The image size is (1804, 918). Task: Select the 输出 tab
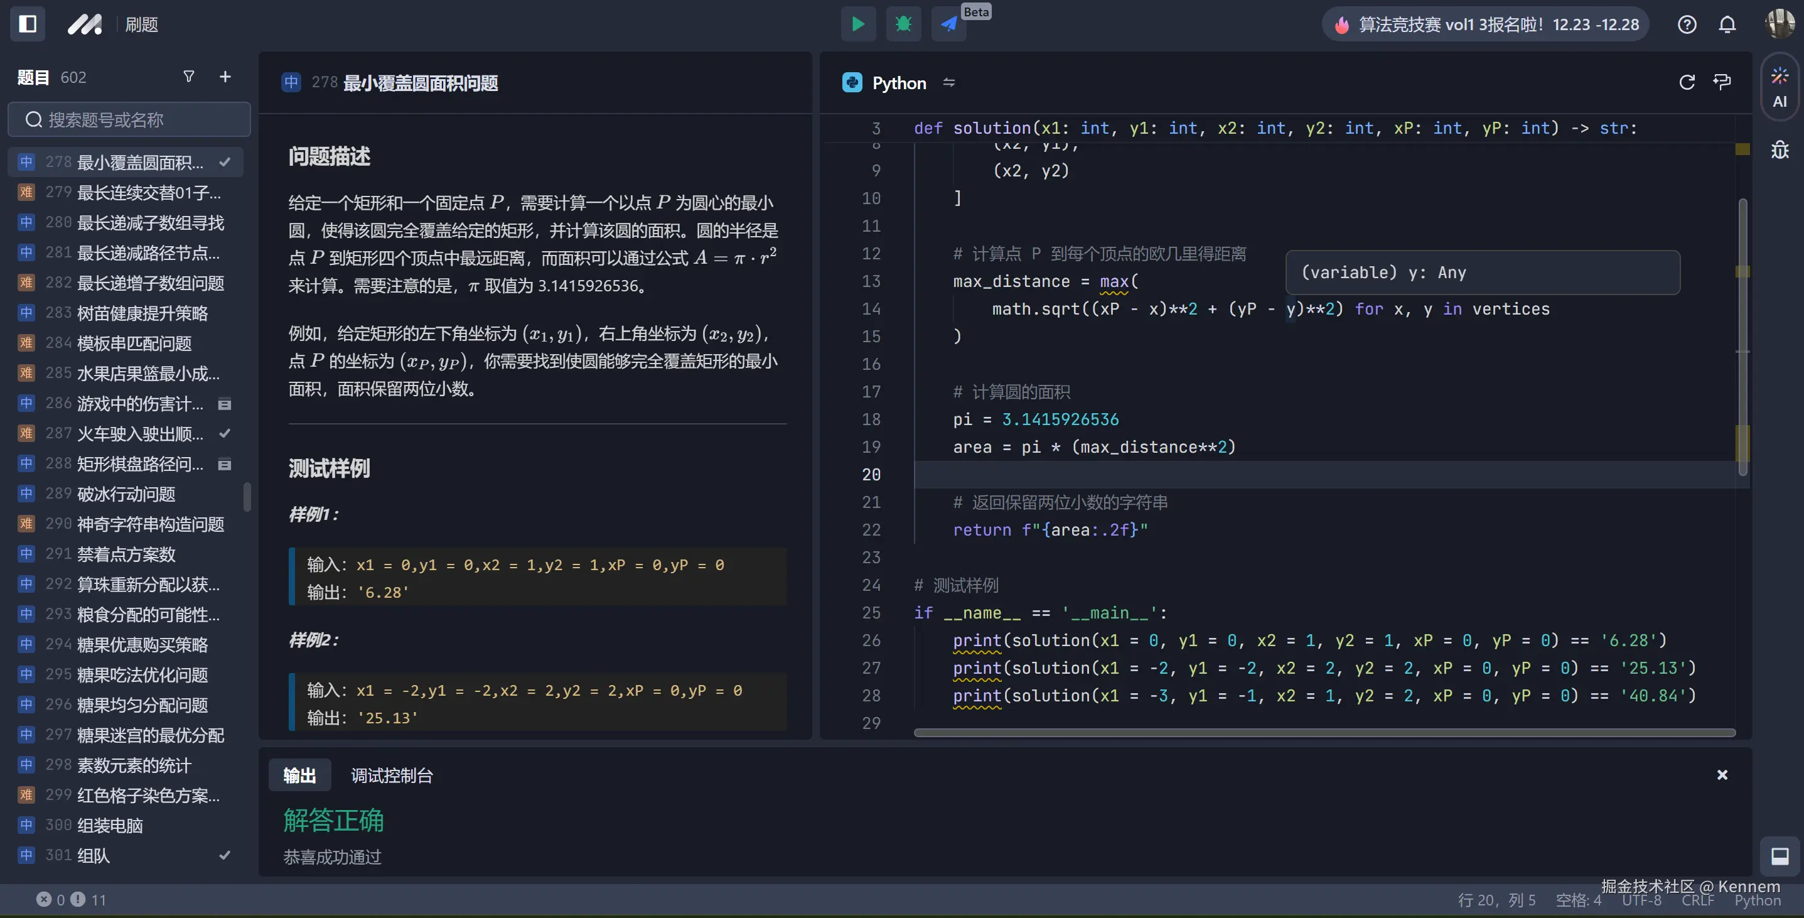299,775
